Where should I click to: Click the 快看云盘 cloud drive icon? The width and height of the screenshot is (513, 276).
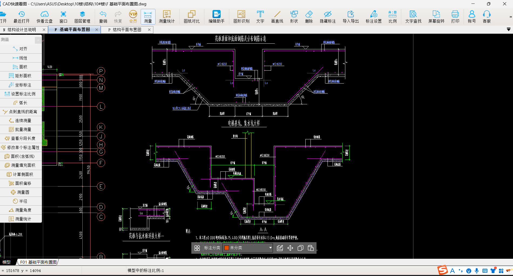click(x=45, y=17)
